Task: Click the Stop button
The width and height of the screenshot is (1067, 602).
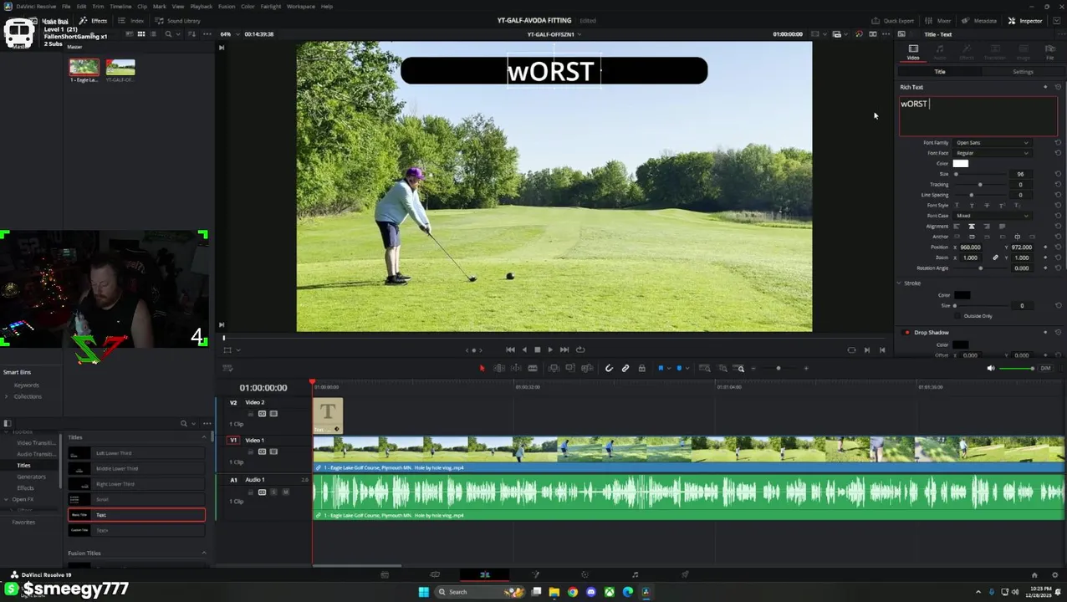Action: point(537,350)
